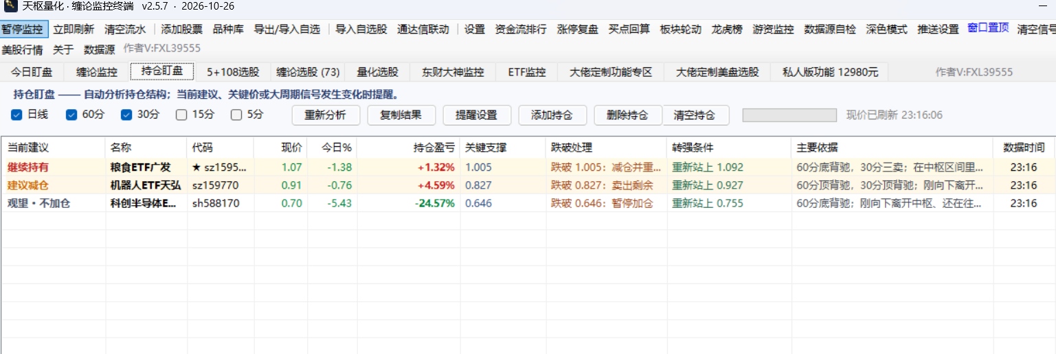
Task: Click 关于 in the toolbar
Action: click(63, 49)
